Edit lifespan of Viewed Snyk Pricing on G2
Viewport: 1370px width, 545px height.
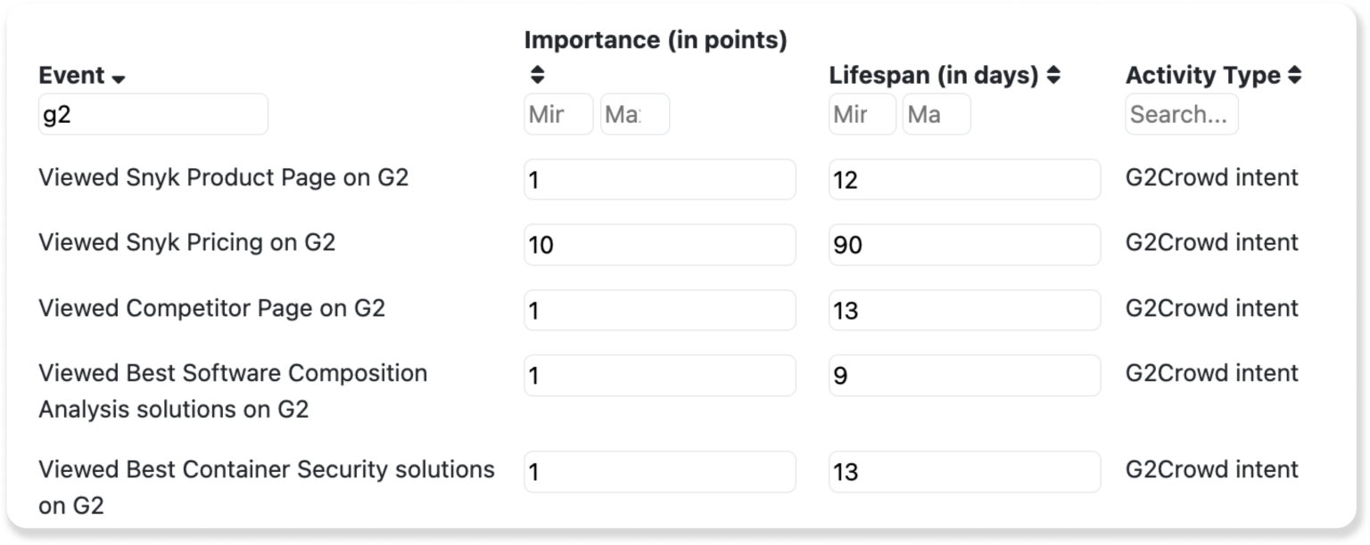963,244
